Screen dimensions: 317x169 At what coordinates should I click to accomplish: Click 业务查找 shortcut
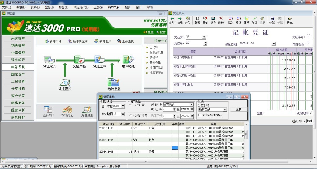[x=126, y=41]
